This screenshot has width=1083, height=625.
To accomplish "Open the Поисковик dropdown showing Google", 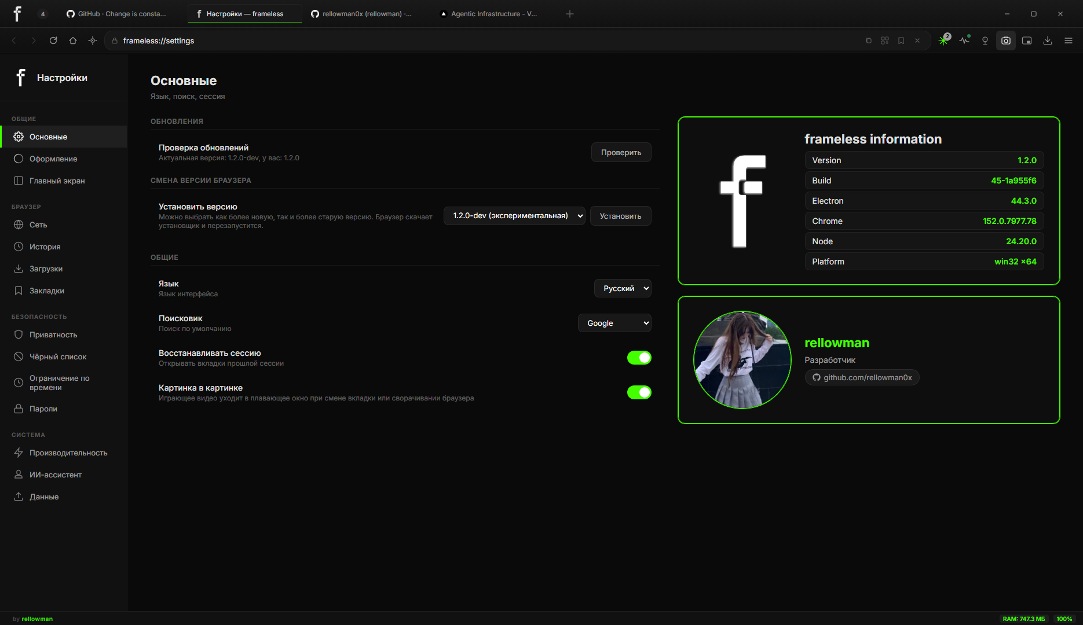I will click(x=614, y=323).
